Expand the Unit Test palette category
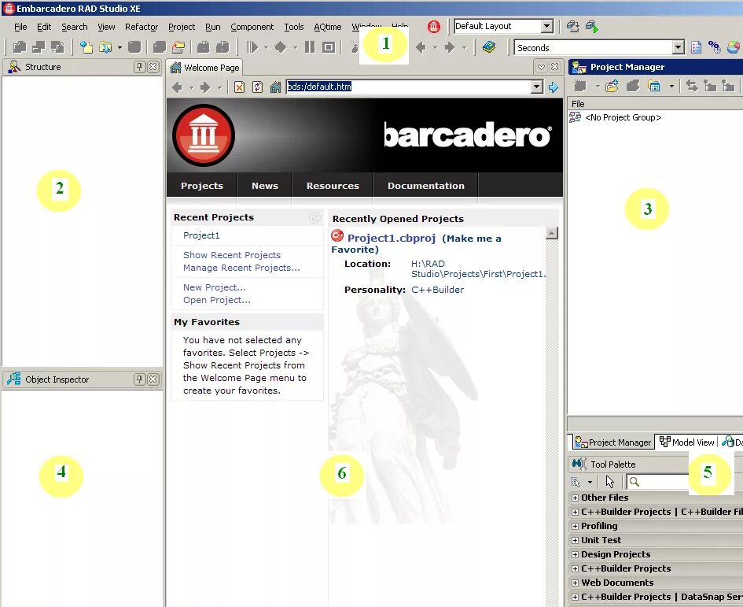 tap(575, 541)
